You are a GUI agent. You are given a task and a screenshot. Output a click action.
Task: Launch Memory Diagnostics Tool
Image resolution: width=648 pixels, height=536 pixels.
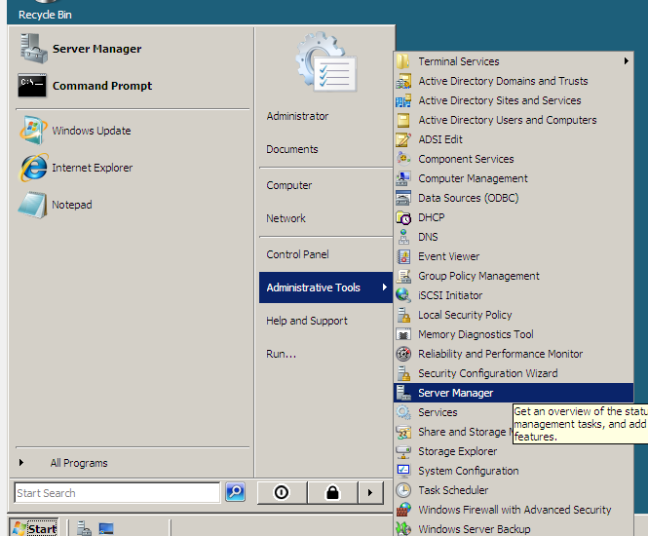coord(514,334)
